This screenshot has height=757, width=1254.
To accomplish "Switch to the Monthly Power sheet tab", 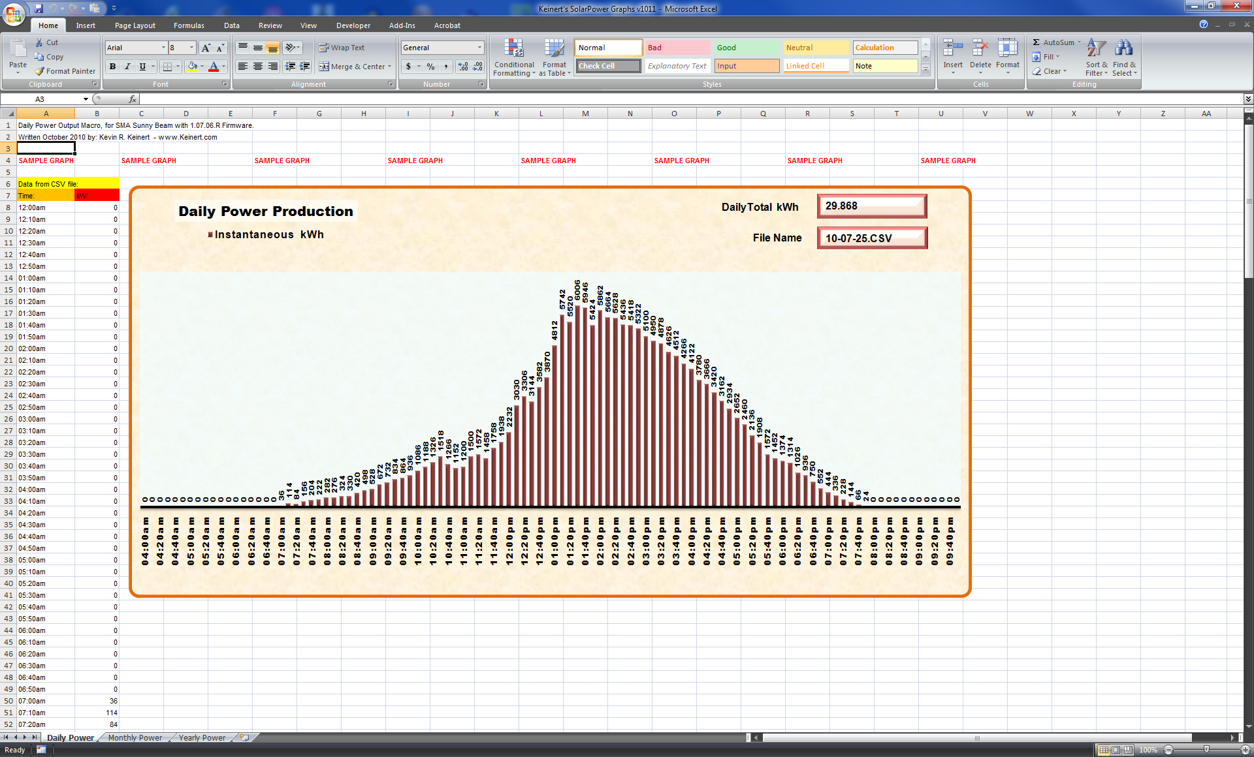I will [135, 737].
